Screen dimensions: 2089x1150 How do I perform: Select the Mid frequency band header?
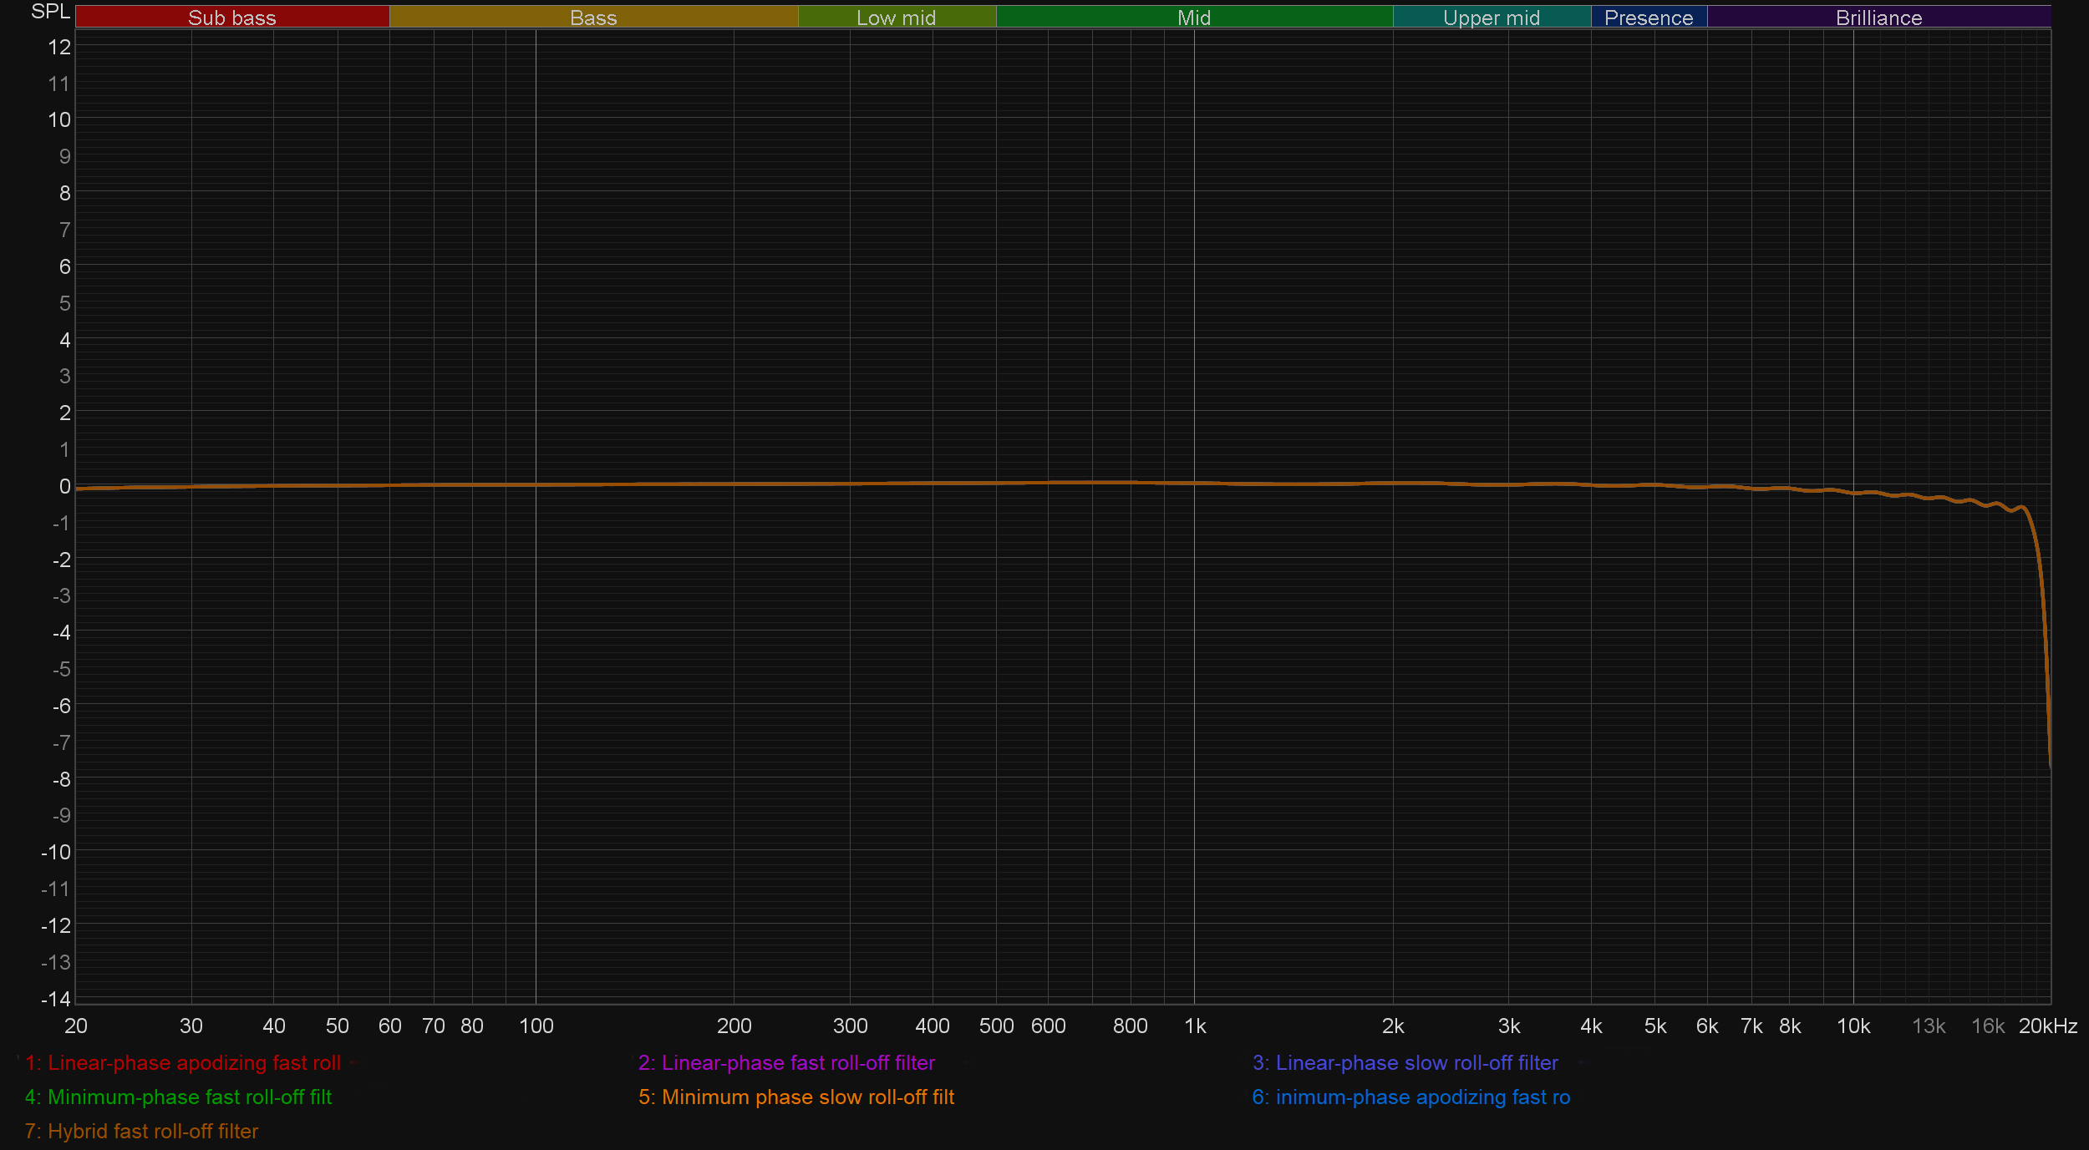pos(1193,18)
